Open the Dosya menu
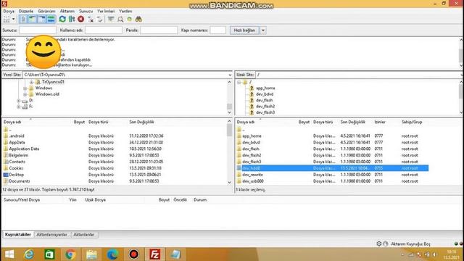The height and width of the screenshot is (261, 464). 9,11
